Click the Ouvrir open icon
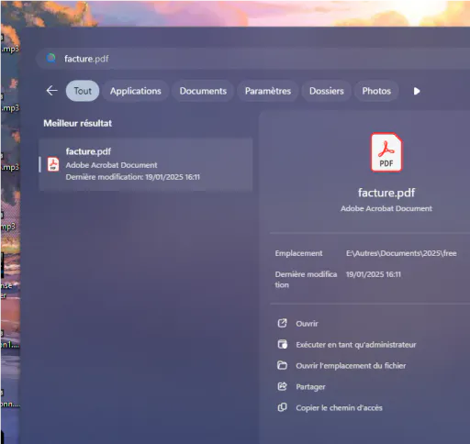The height and width of the screenshot is (444, 470). pyautogui.click(x=282, y=323)
